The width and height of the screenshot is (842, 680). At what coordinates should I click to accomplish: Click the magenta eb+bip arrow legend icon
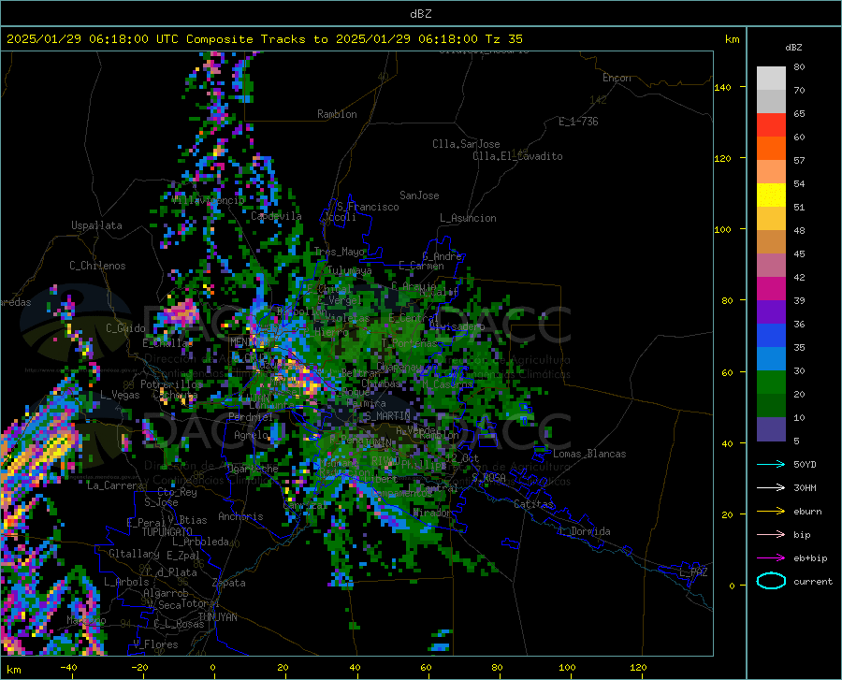[x=771, y=558]
